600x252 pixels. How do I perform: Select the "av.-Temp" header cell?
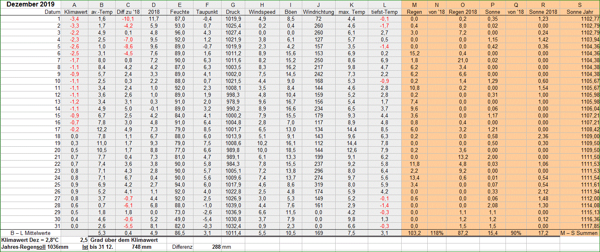pos(101,12)
